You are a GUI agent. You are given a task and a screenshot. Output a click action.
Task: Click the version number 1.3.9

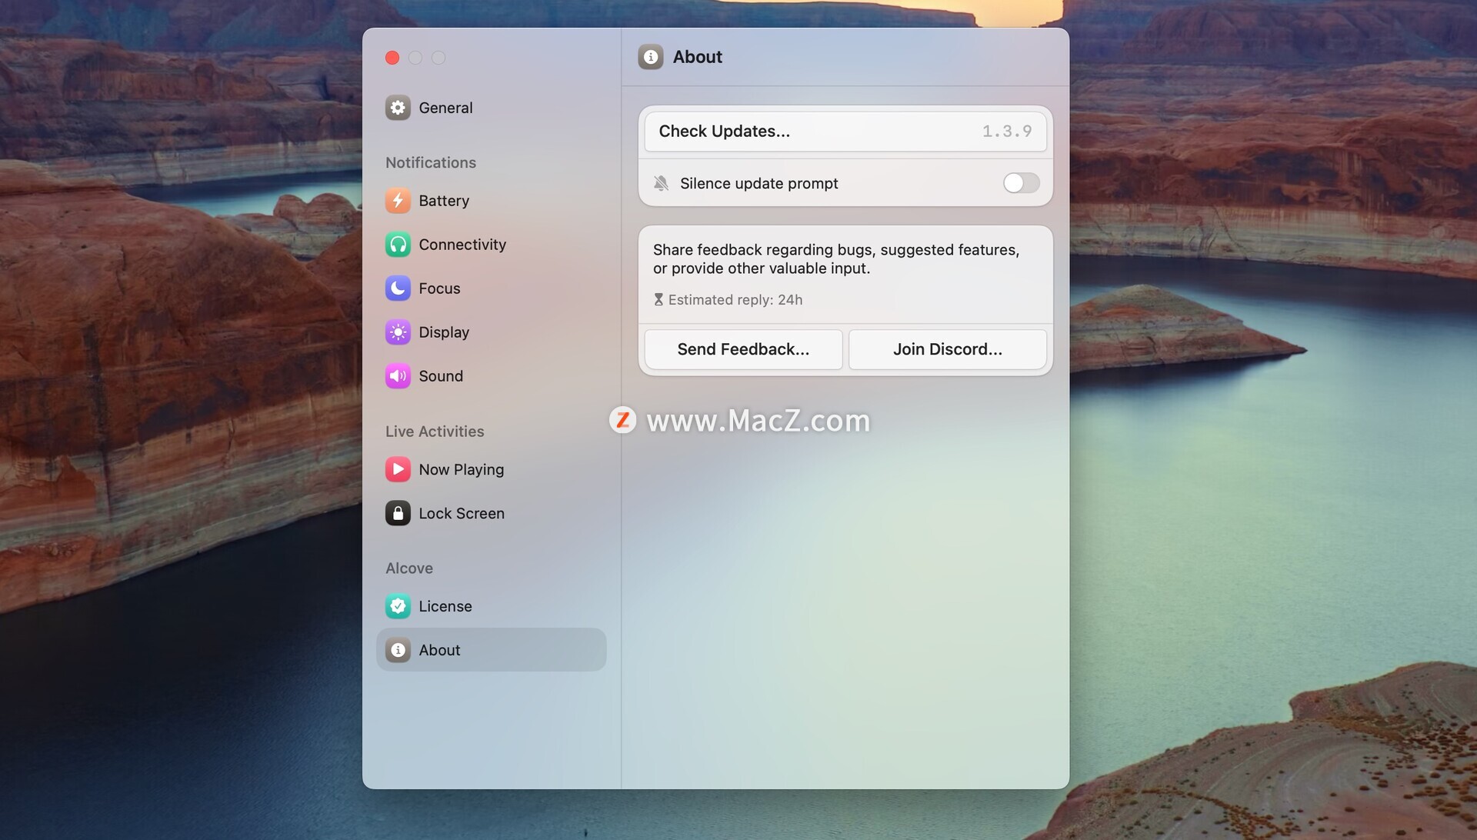click(1006, 132)
